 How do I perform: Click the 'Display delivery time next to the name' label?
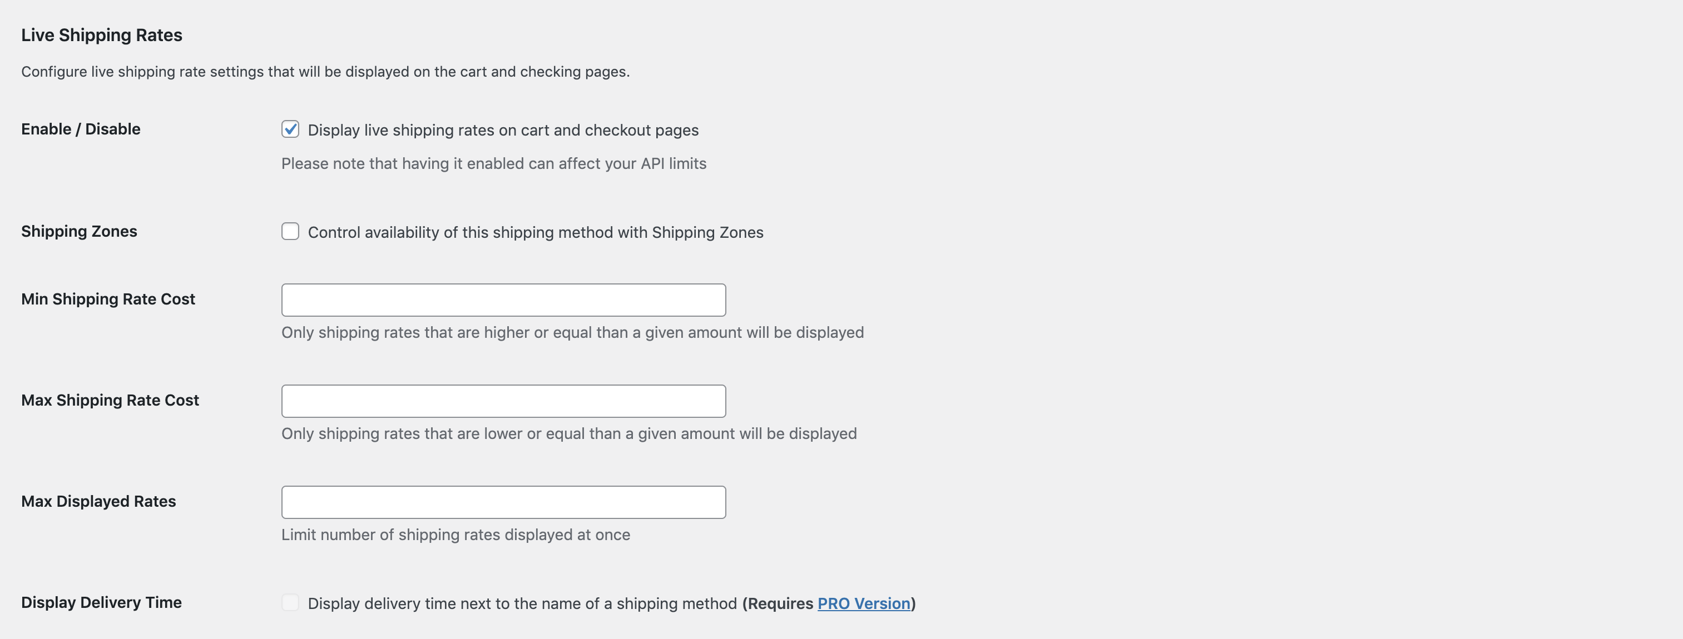612,603
